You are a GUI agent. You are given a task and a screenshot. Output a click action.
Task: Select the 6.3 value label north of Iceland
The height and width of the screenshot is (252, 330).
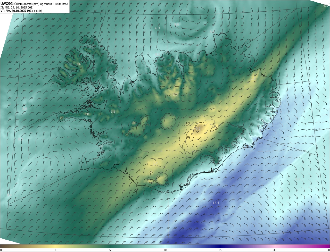pos(158,28)
